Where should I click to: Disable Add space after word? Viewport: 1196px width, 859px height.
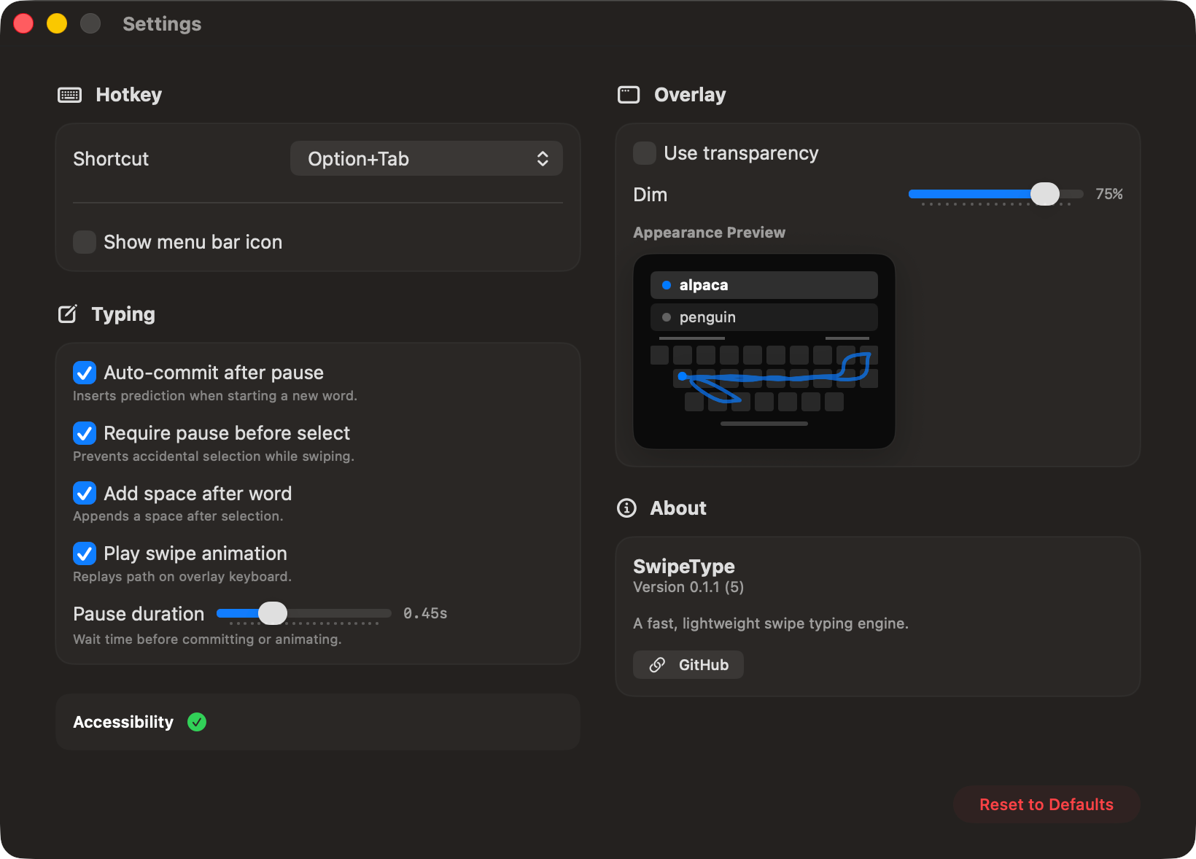pos(85,494)
